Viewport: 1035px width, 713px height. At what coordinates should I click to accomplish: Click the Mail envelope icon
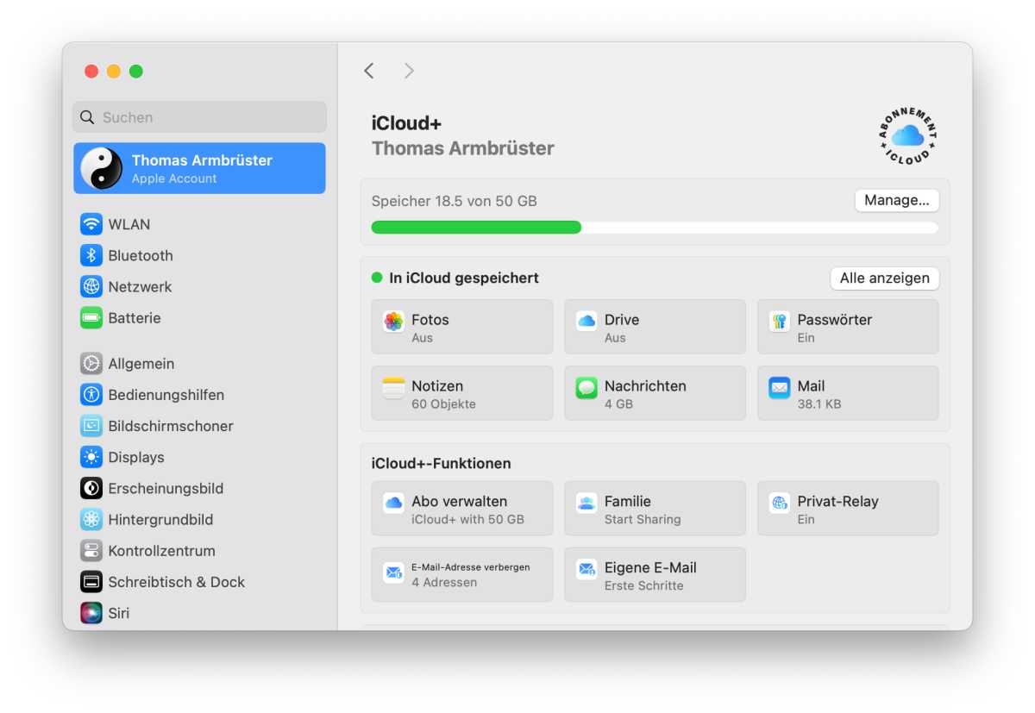pyautogui.click(x=780, y=388)
